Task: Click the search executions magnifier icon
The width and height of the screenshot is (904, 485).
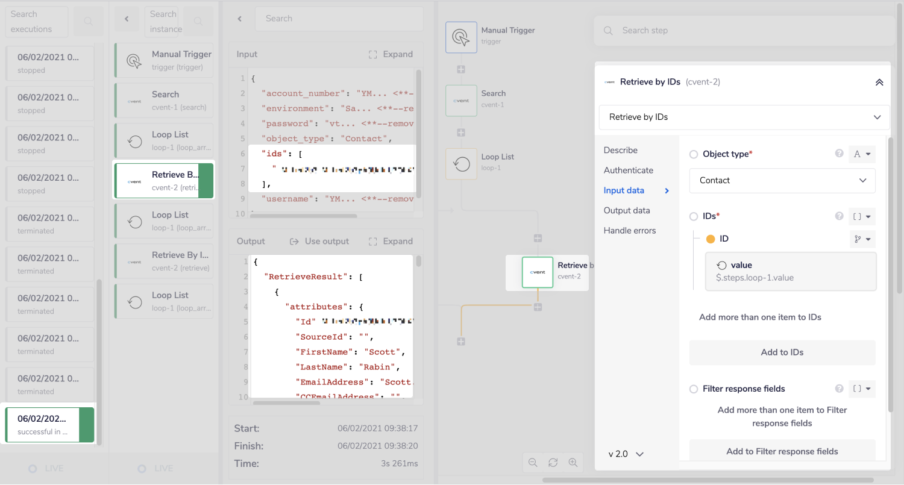Action: click(x=88, y=22)
